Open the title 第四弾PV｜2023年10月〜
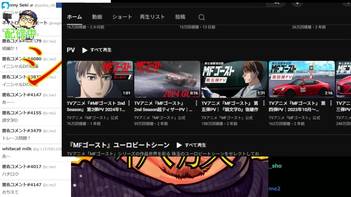 (x=297, y=106)
